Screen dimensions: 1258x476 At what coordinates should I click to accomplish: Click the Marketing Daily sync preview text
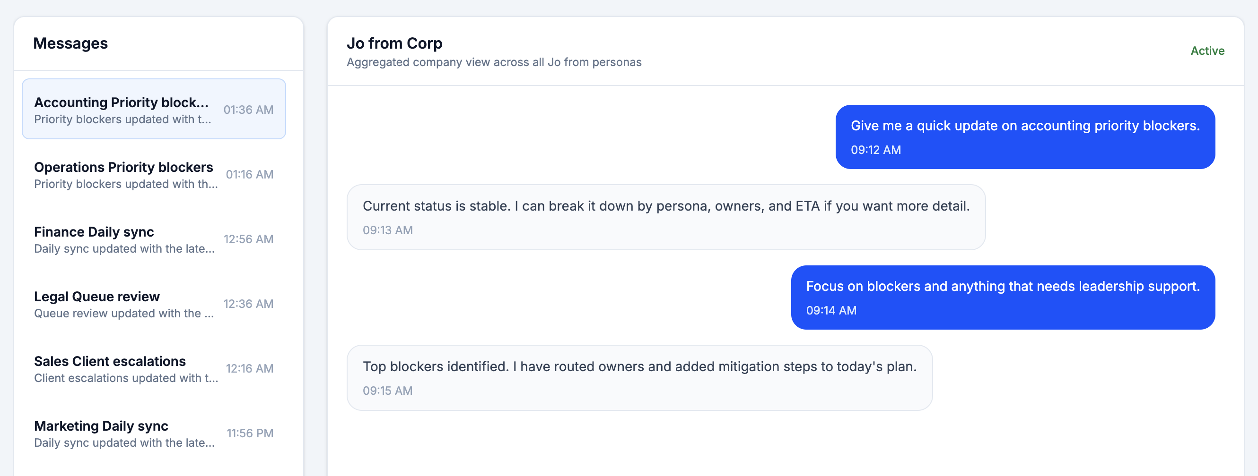124,442
